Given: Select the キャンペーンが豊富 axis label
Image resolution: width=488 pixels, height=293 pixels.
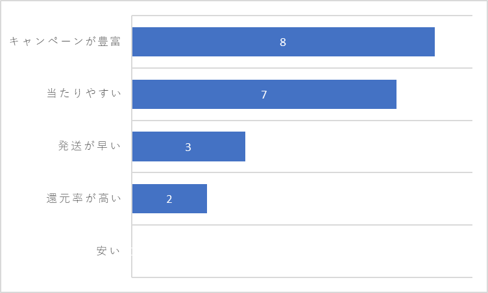Looking at the screenshot, I should click(65, 41).
